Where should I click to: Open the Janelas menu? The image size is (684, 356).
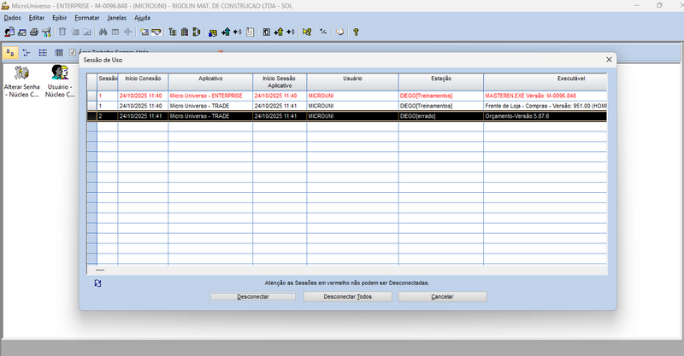[x=117, y=18]
